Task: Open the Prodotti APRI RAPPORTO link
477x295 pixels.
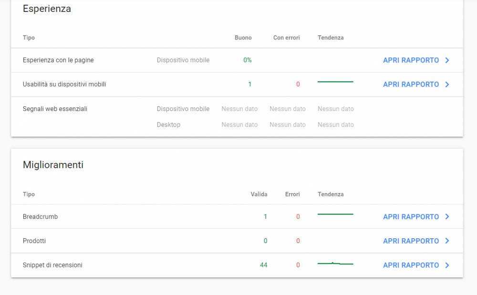Action: pos(410,241)
